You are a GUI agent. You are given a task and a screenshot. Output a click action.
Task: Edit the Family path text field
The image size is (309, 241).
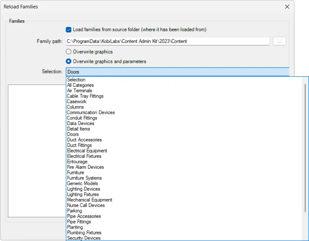click(168, 41)
